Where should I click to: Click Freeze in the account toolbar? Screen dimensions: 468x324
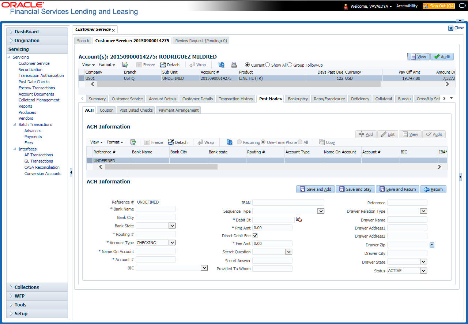click(146, 65)
